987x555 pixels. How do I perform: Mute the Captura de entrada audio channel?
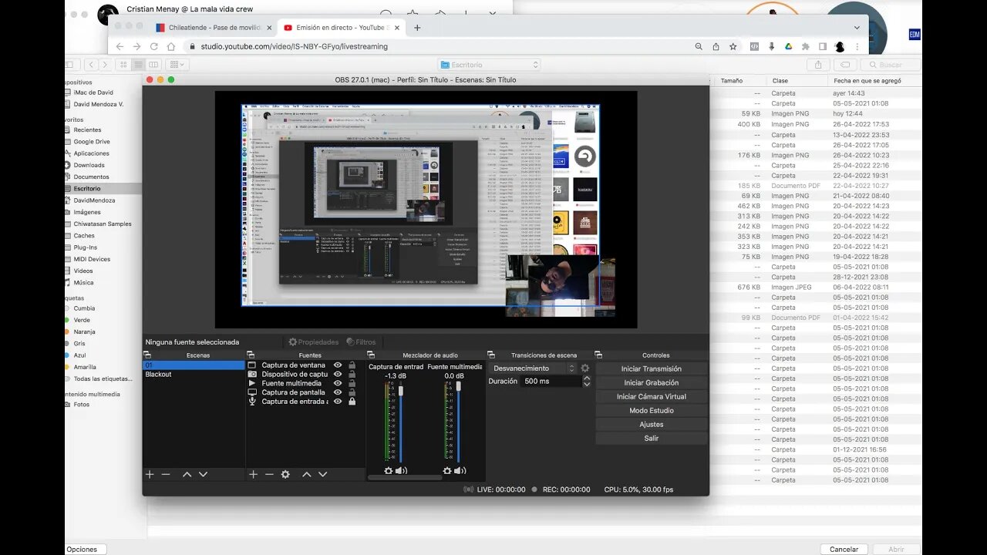401,470
